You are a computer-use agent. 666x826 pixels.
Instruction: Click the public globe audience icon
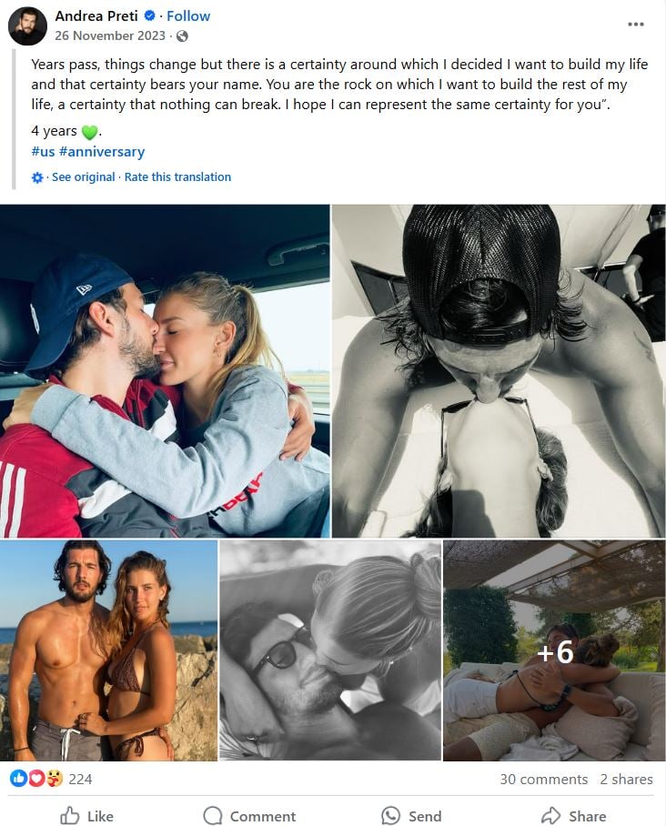182,35
